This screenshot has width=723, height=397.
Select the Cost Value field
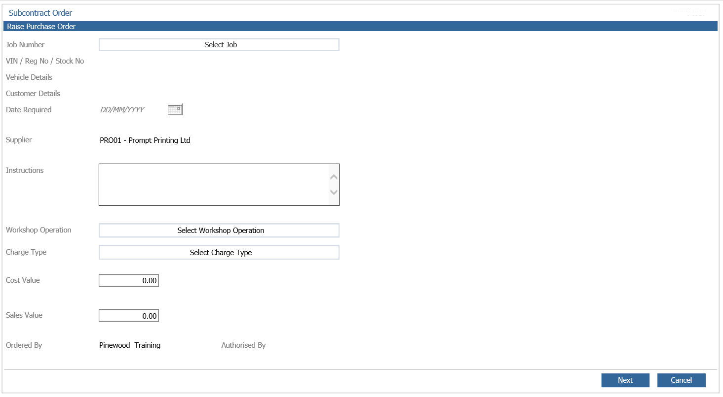129,281
